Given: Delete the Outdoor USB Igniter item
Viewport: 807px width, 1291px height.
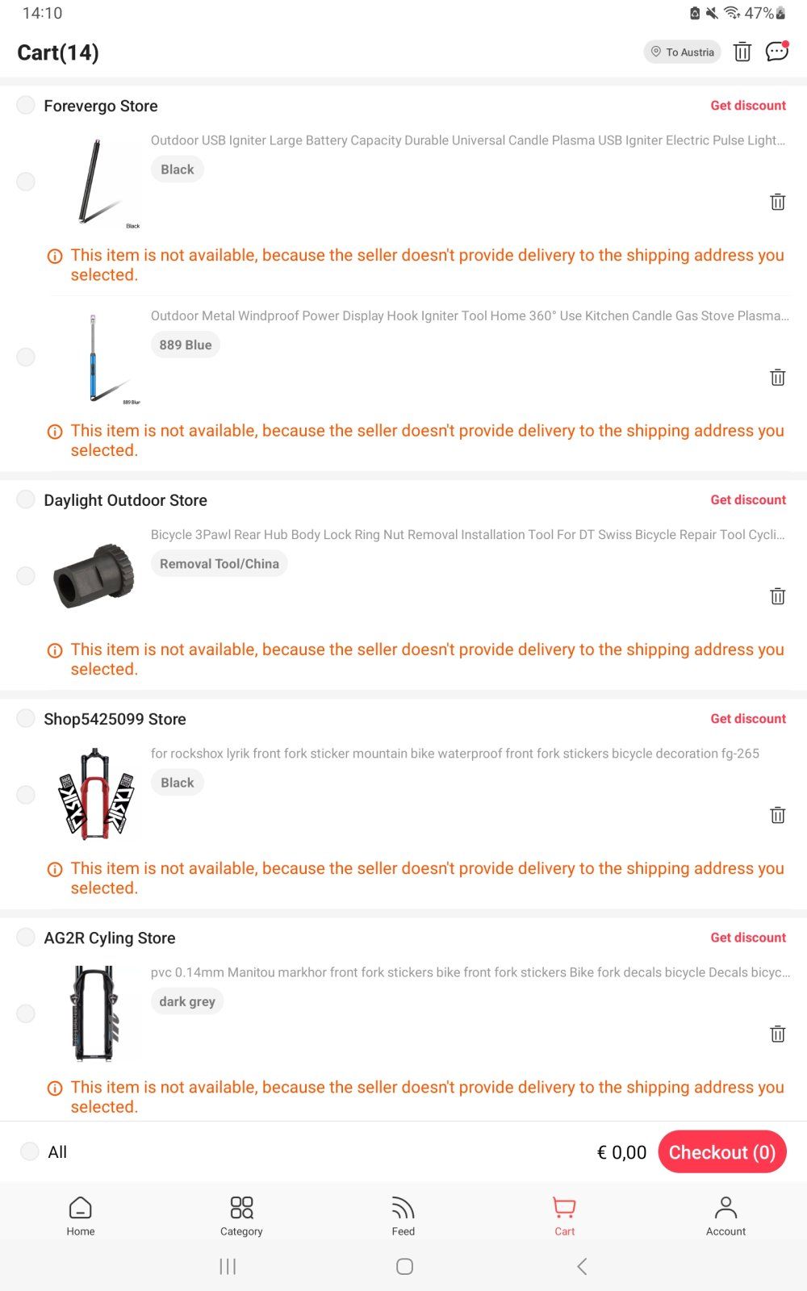Looking at the screenshot, I should click(777, 202).
